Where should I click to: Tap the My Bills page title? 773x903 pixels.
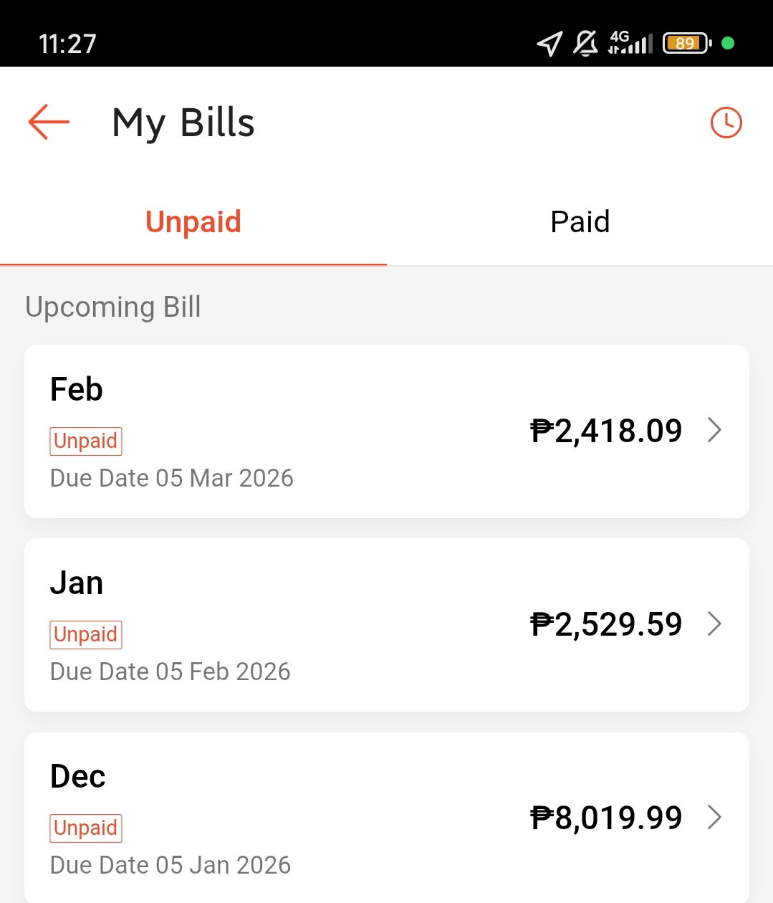pyautogui.click(x=183, y=123)
